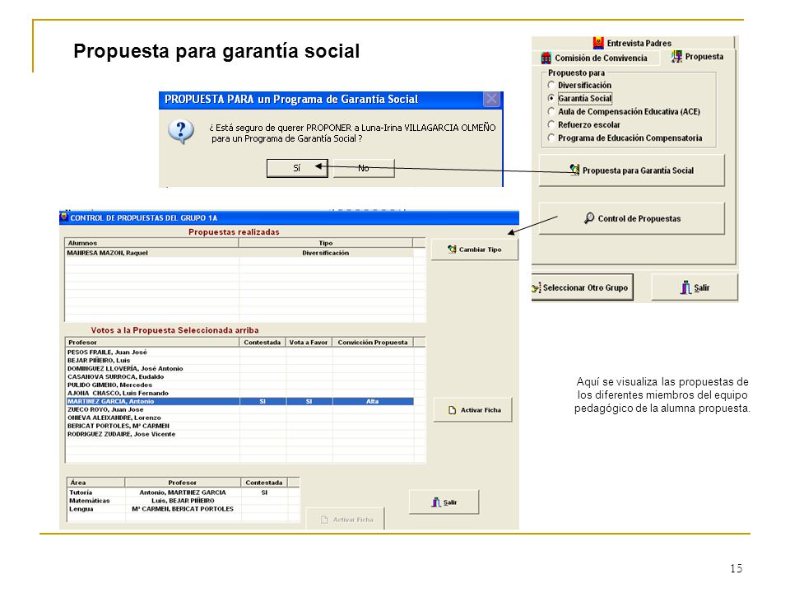Click the Tipo column header
This screenshot has height=593, width=790.
(x=326, y=243)
